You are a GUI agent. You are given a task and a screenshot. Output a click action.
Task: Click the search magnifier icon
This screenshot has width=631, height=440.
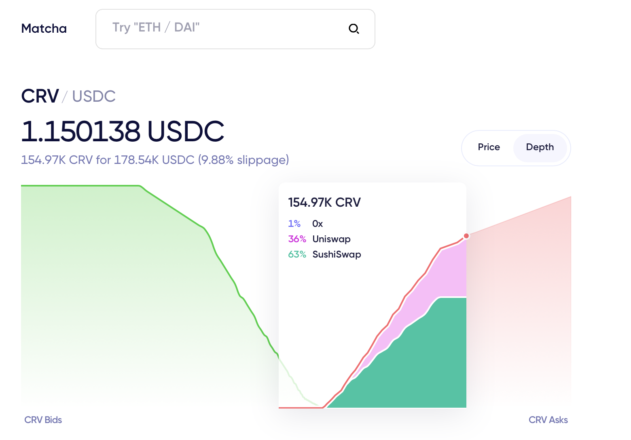click(354, 29)
